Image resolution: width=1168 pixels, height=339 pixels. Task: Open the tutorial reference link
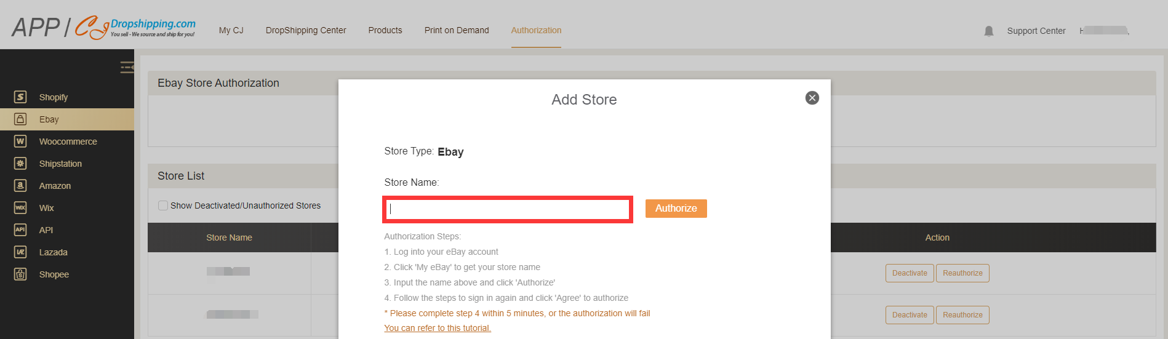coord(438,328)
